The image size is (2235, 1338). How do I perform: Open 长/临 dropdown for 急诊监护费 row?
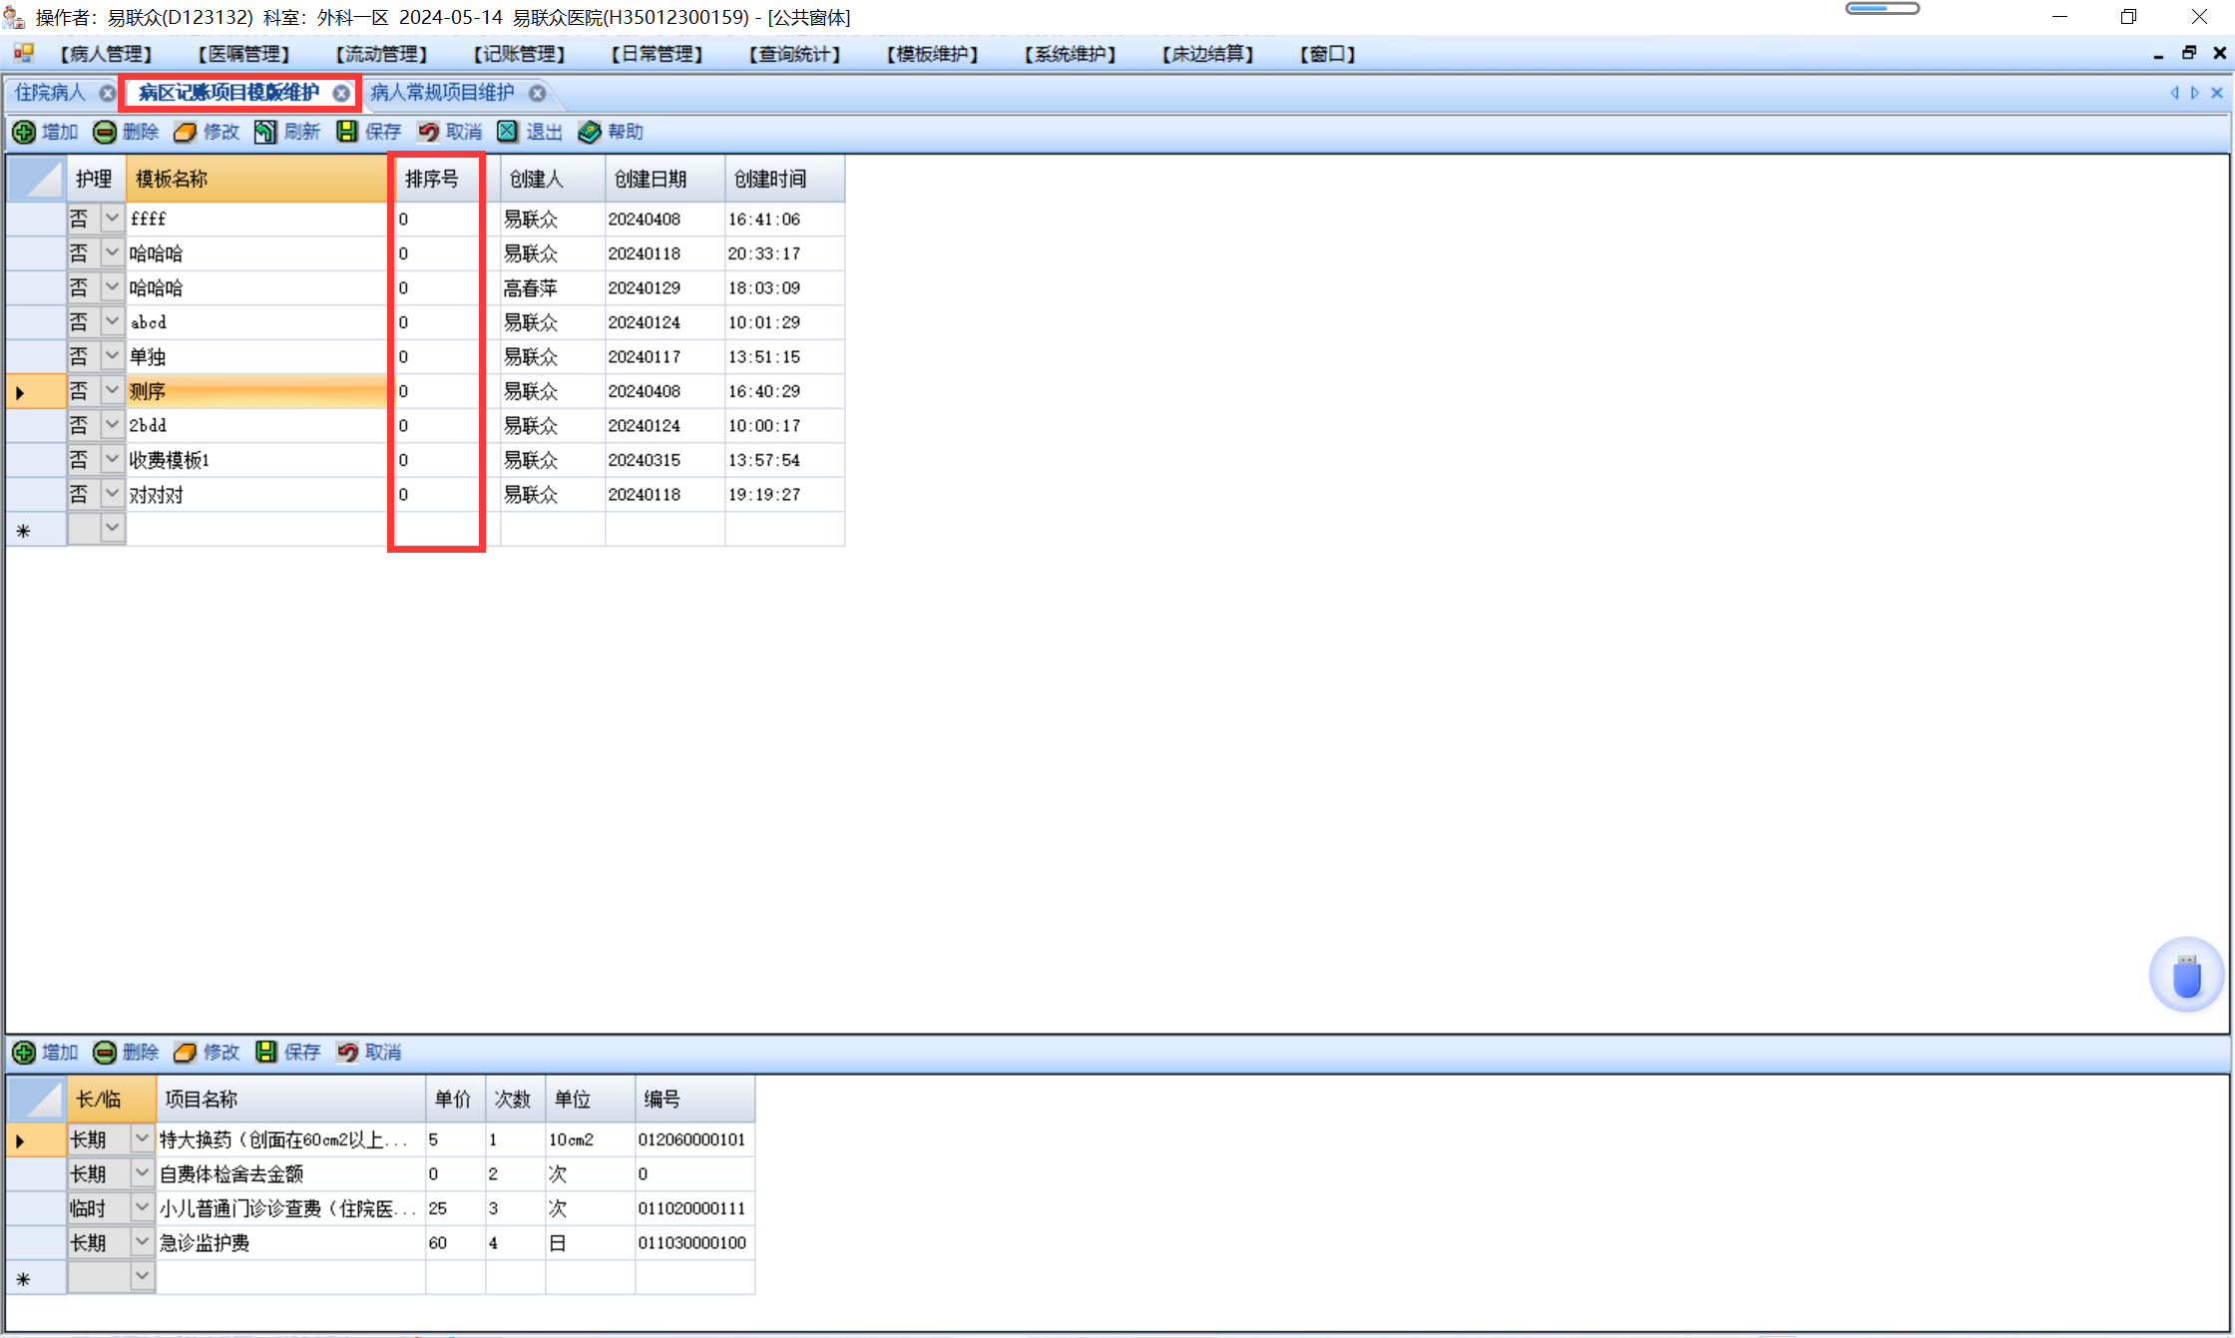coord(142,1242)
